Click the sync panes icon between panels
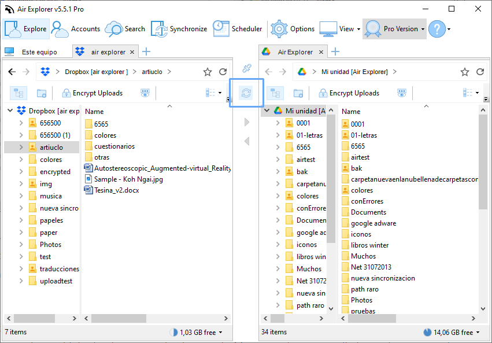 [x=246, y=93]
